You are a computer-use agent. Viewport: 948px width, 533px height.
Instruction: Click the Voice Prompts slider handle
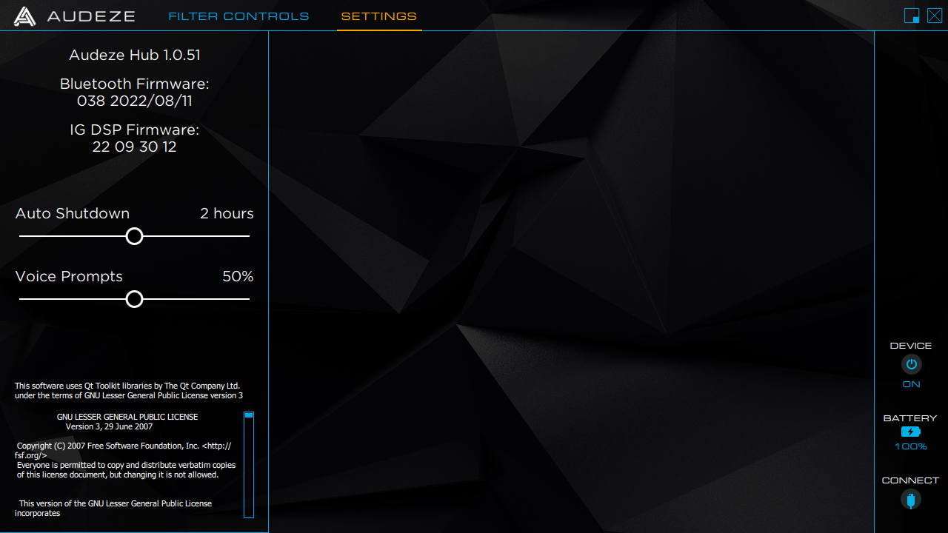pos(134,299)
